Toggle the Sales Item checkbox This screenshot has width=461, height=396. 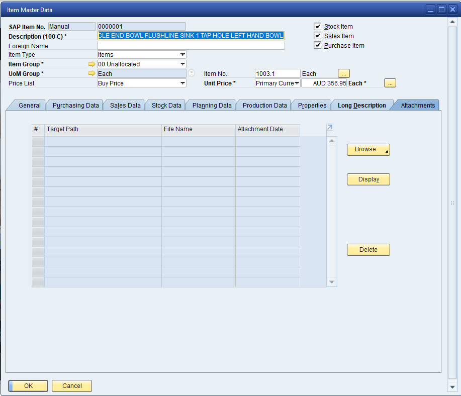click(317, 36)
